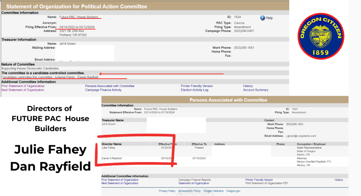Open Printer Friendly Version in upper panel

[x=196, y=86]
